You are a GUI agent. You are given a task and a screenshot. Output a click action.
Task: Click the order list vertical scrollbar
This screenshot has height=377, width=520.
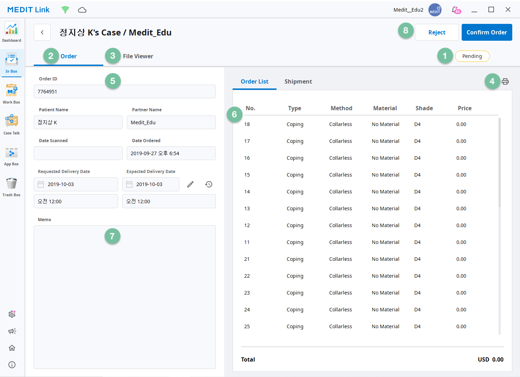coord(500,162)
